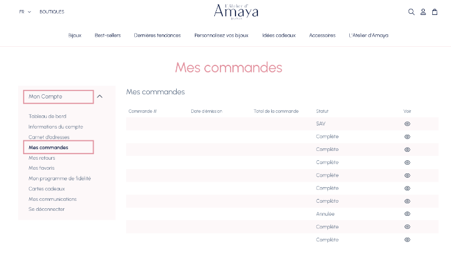Click eye icon of last visible order

coord(407,240)
